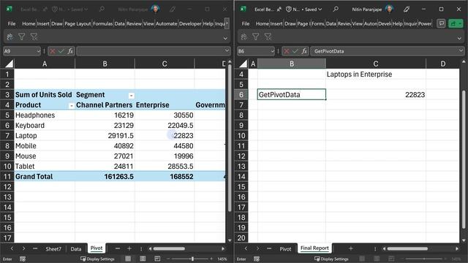Click the Filter funnel icon in right window
This screenshot has height=263, width=468.
pos(256,37)
